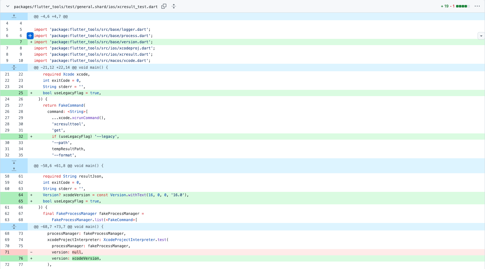Open the dropdown arrow at right edge

click(x=481, y=36)
